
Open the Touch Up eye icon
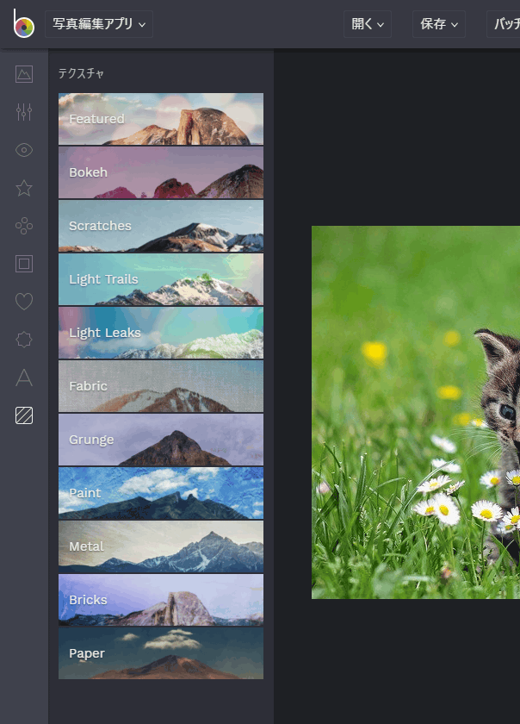(24, 150)
